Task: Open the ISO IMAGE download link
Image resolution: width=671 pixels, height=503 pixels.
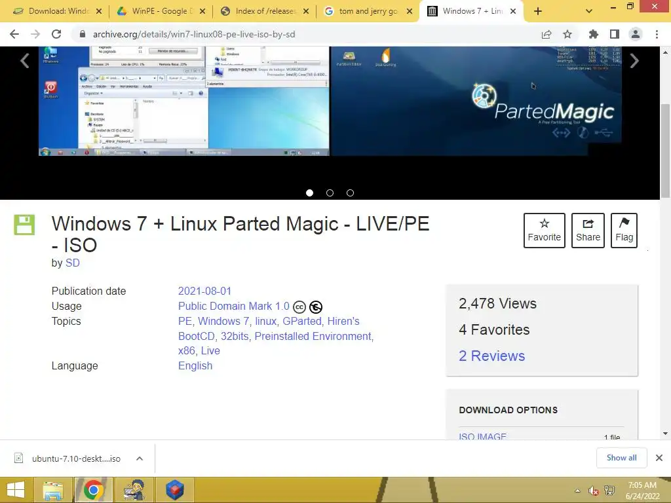Action: point(482,436)
